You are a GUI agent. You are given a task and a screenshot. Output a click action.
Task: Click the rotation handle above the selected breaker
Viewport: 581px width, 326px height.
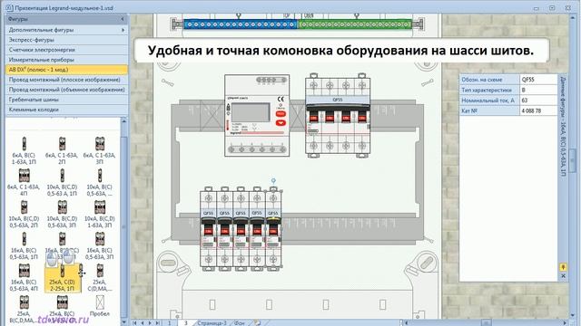[273, 181]
